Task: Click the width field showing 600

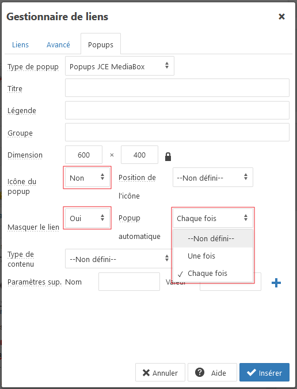Action: pos(83,155)
